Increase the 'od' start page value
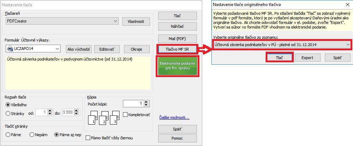This screenshot has width=353, height=146. 50,111
